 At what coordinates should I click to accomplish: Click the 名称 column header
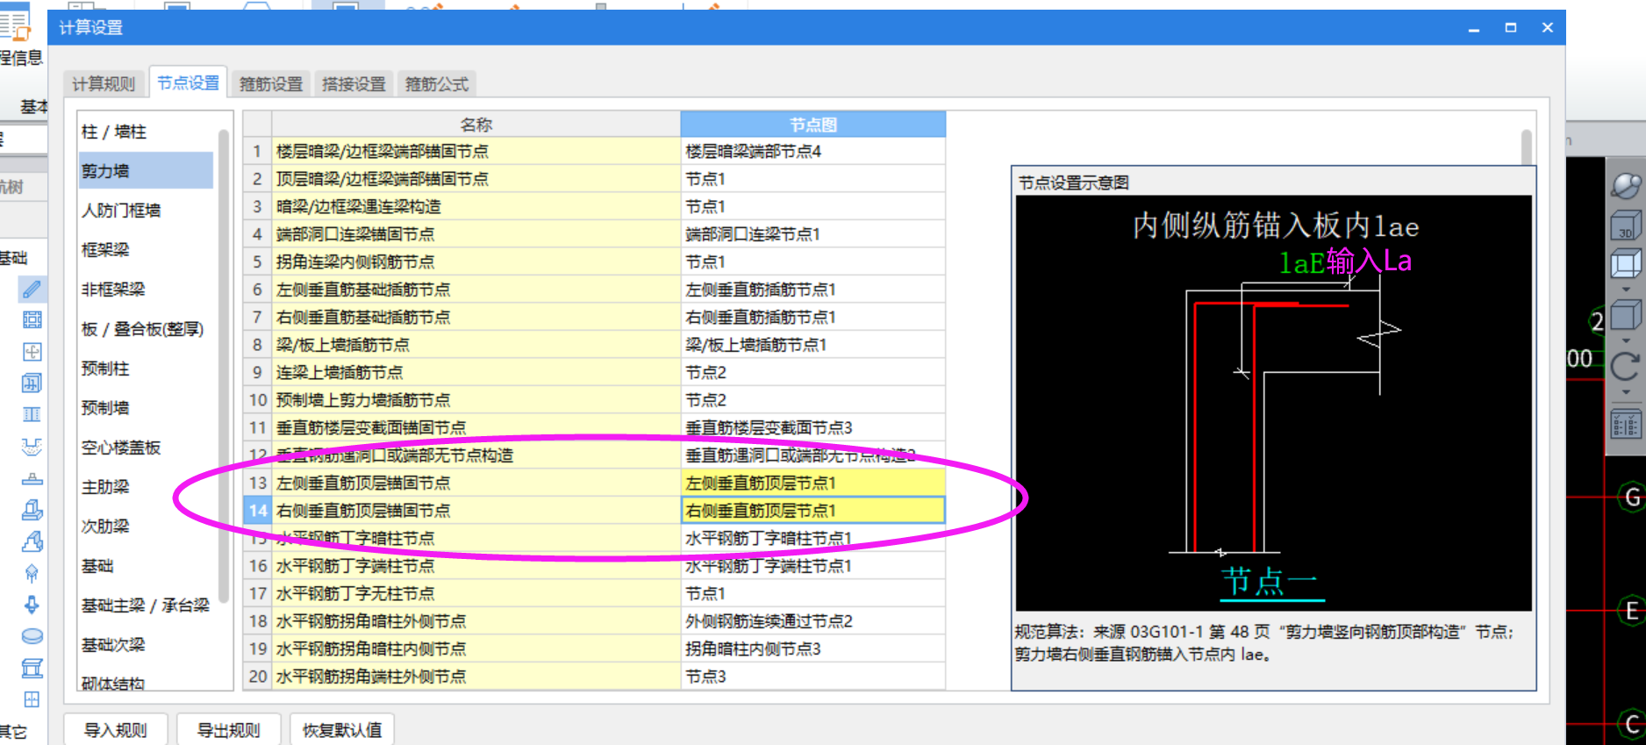click(x=476, y=125)
